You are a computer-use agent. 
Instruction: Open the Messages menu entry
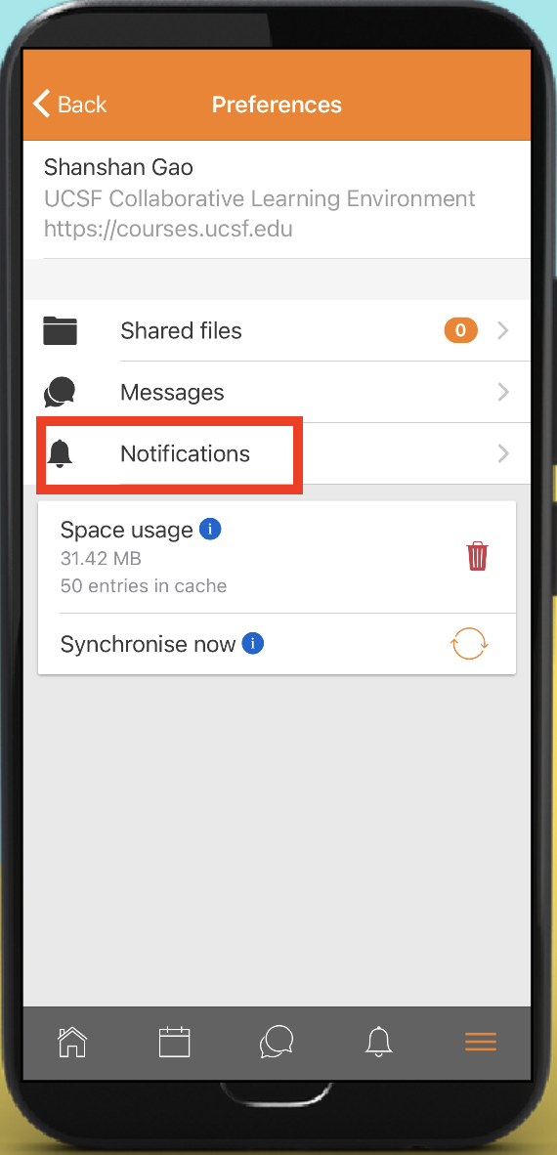point(277,392)
